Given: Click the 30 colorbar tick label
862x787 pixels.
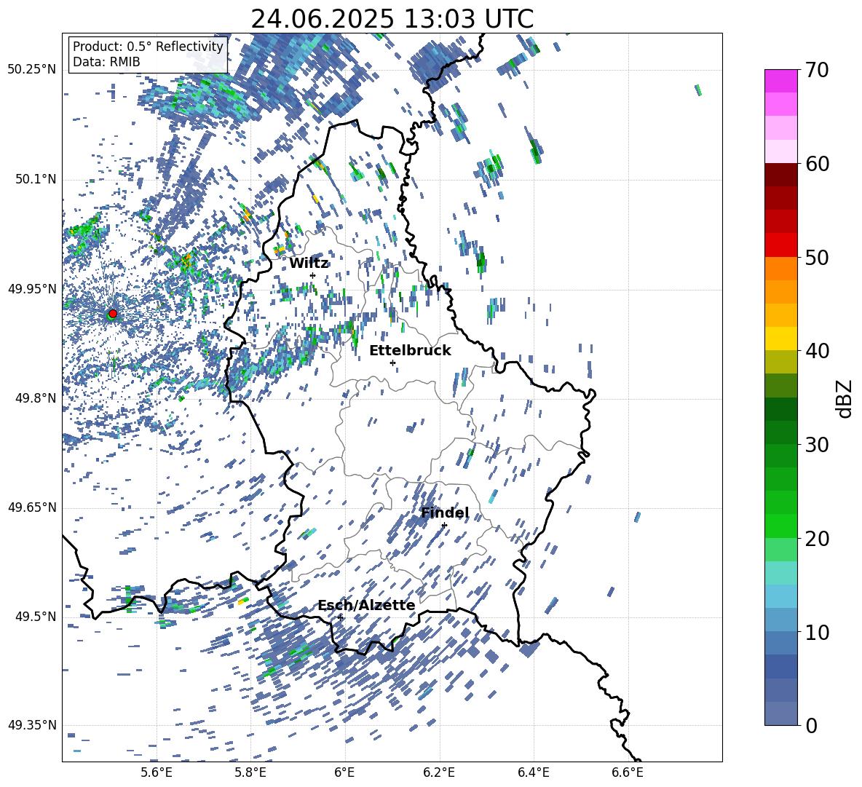Looking at the screenshot, I should pyautogui.click(x=817, y=444).
